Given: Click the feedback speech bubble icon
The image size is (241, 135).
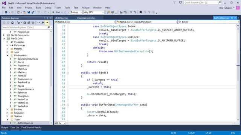Looking at the screenshot, I should (180, 3).
